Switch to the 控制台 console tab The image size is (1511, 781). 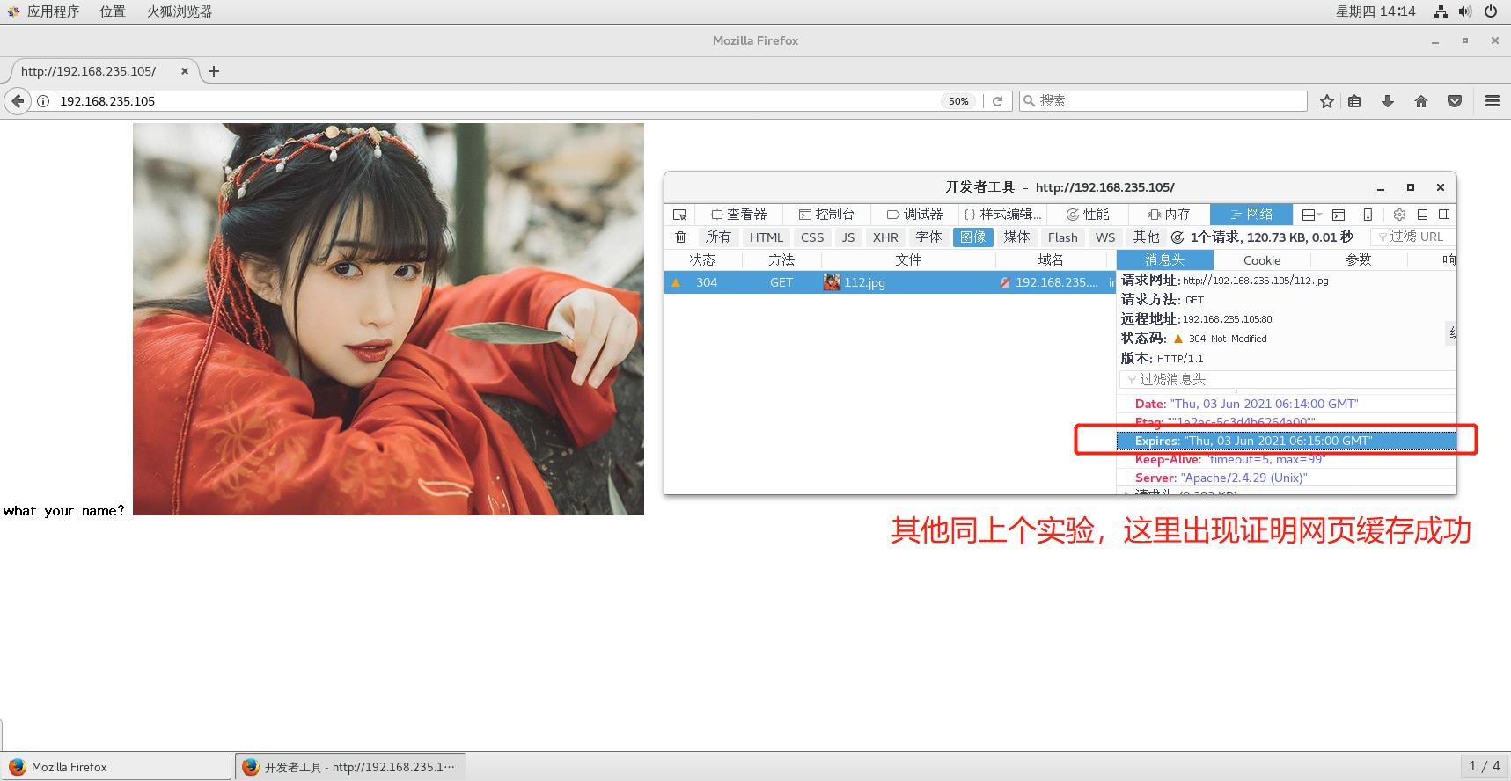click(x=826, y=215)
